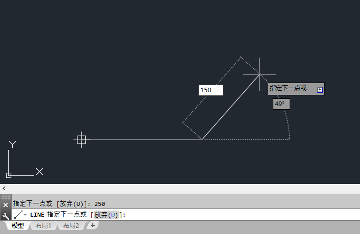Close the command line window with X
The image size is (360, 234).
point(6,204)
